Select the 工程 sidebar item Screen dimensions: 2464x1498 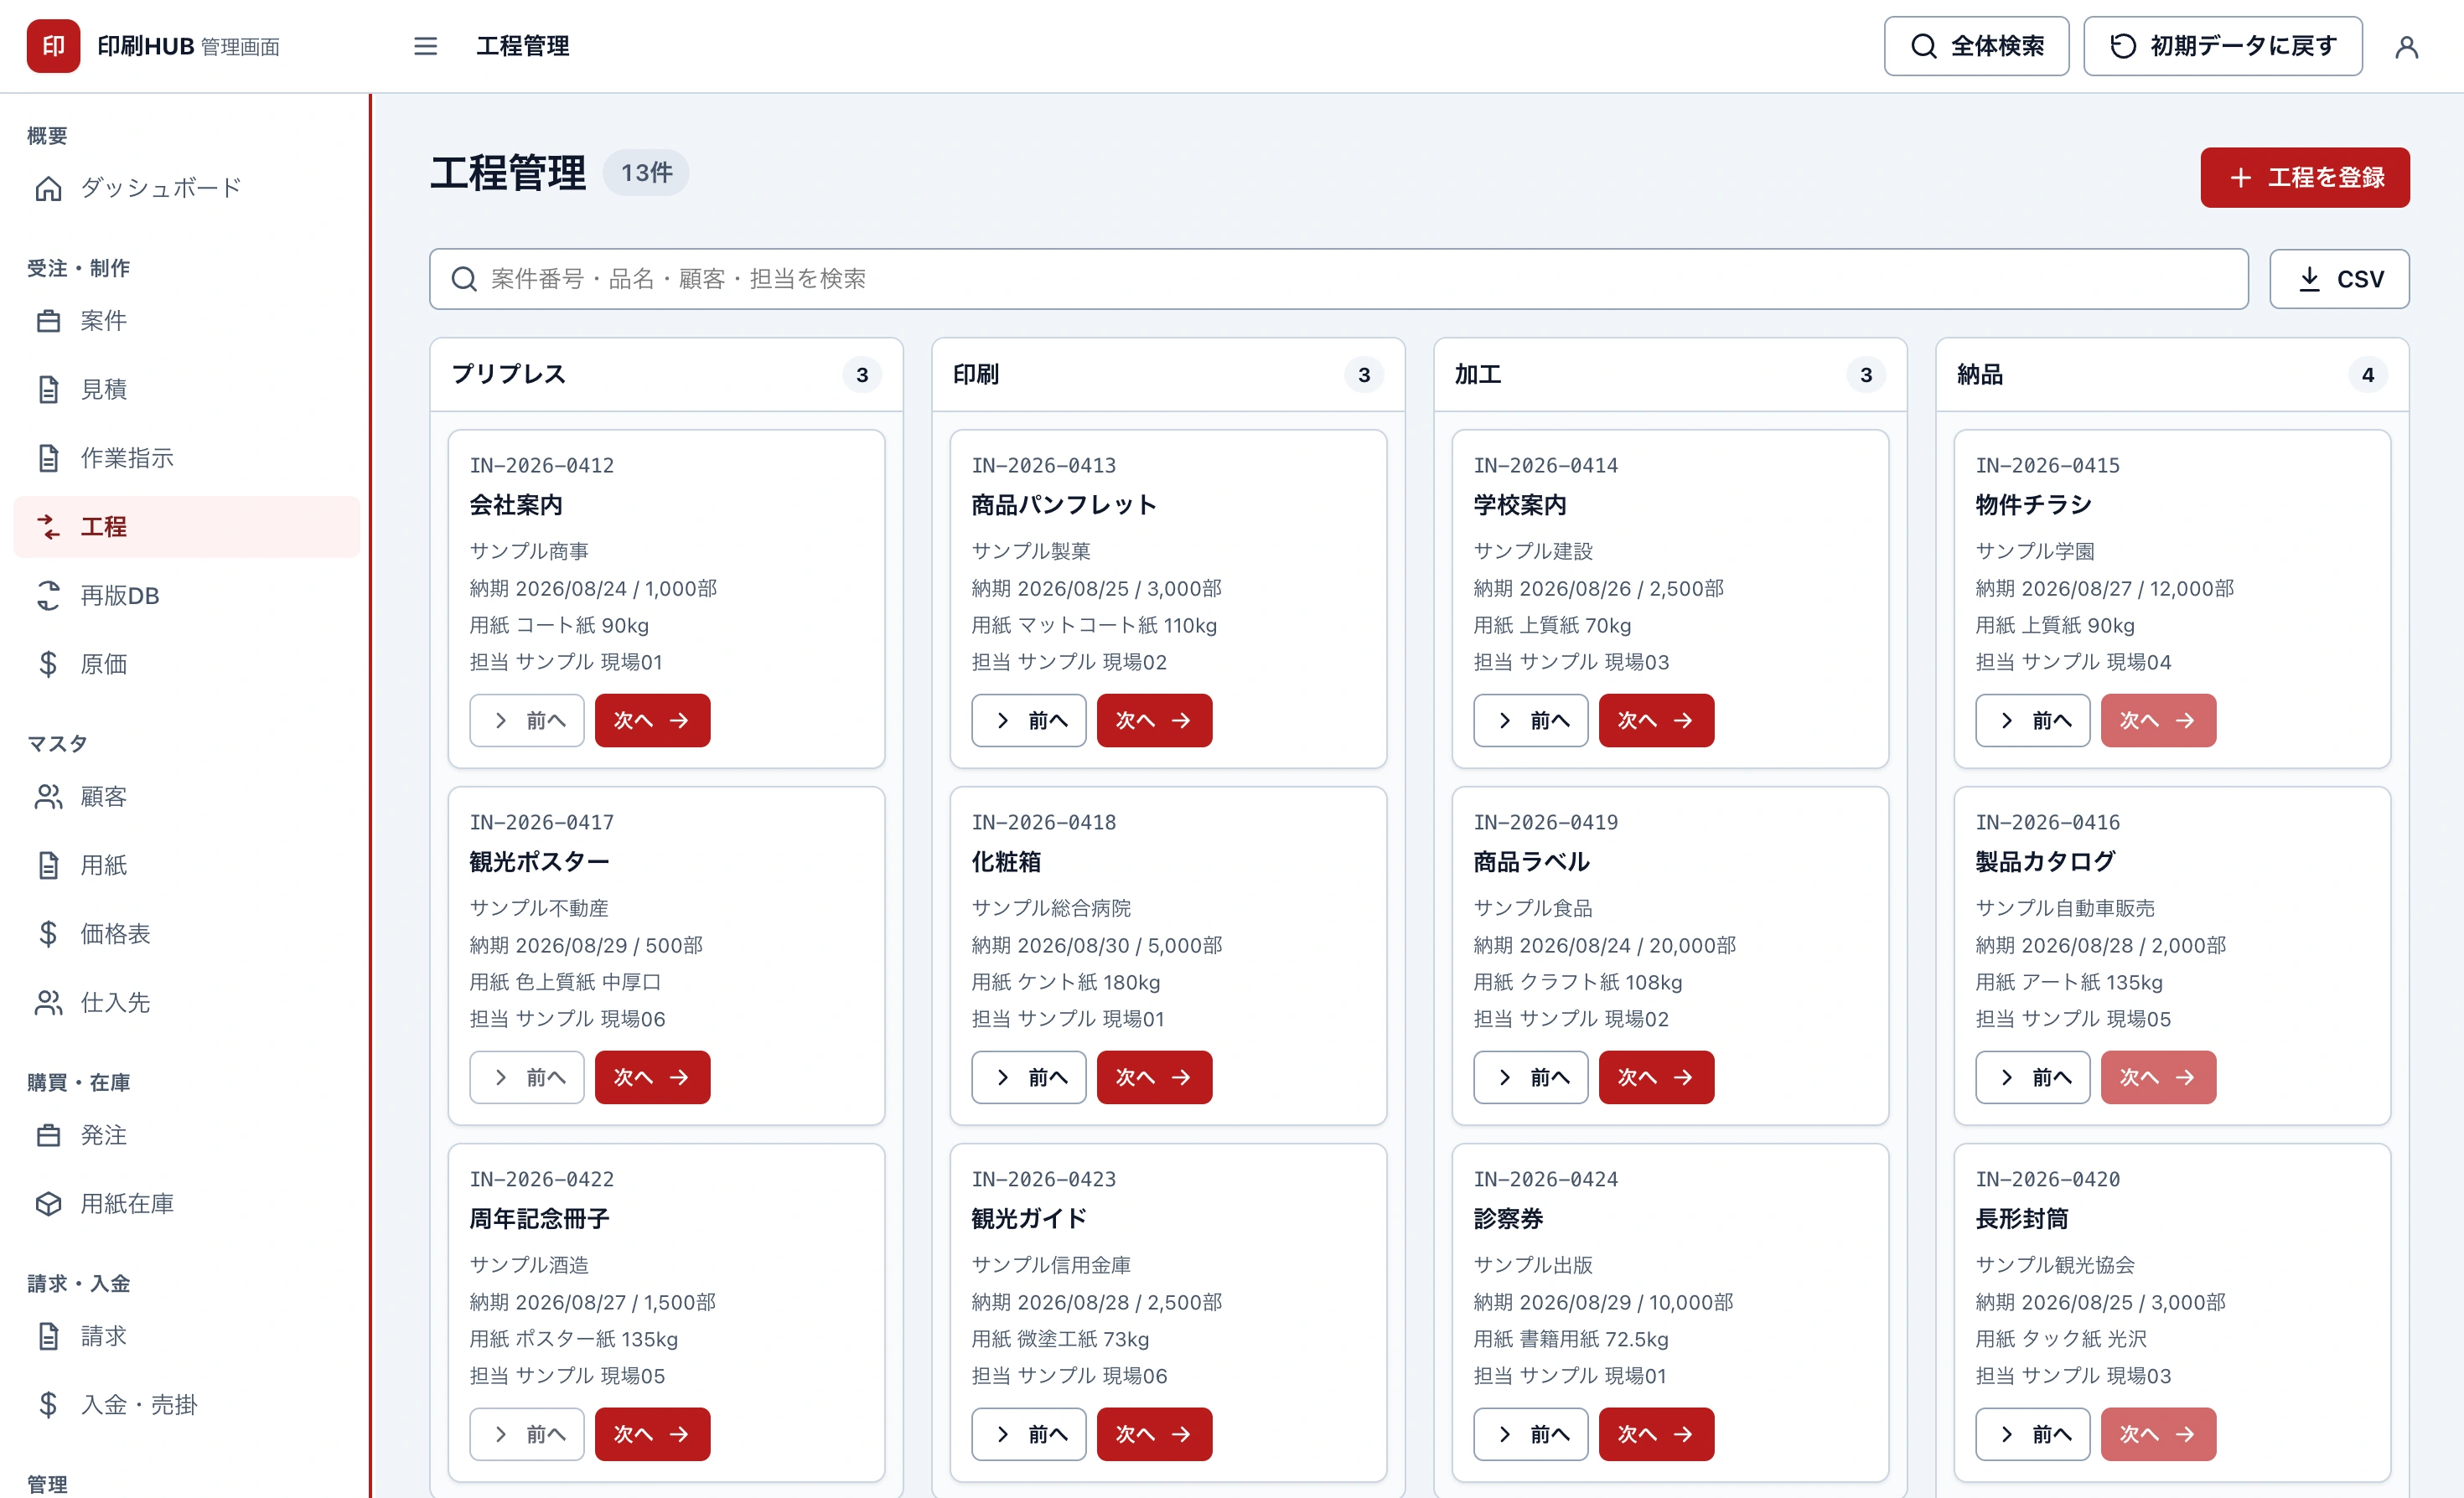186,527
